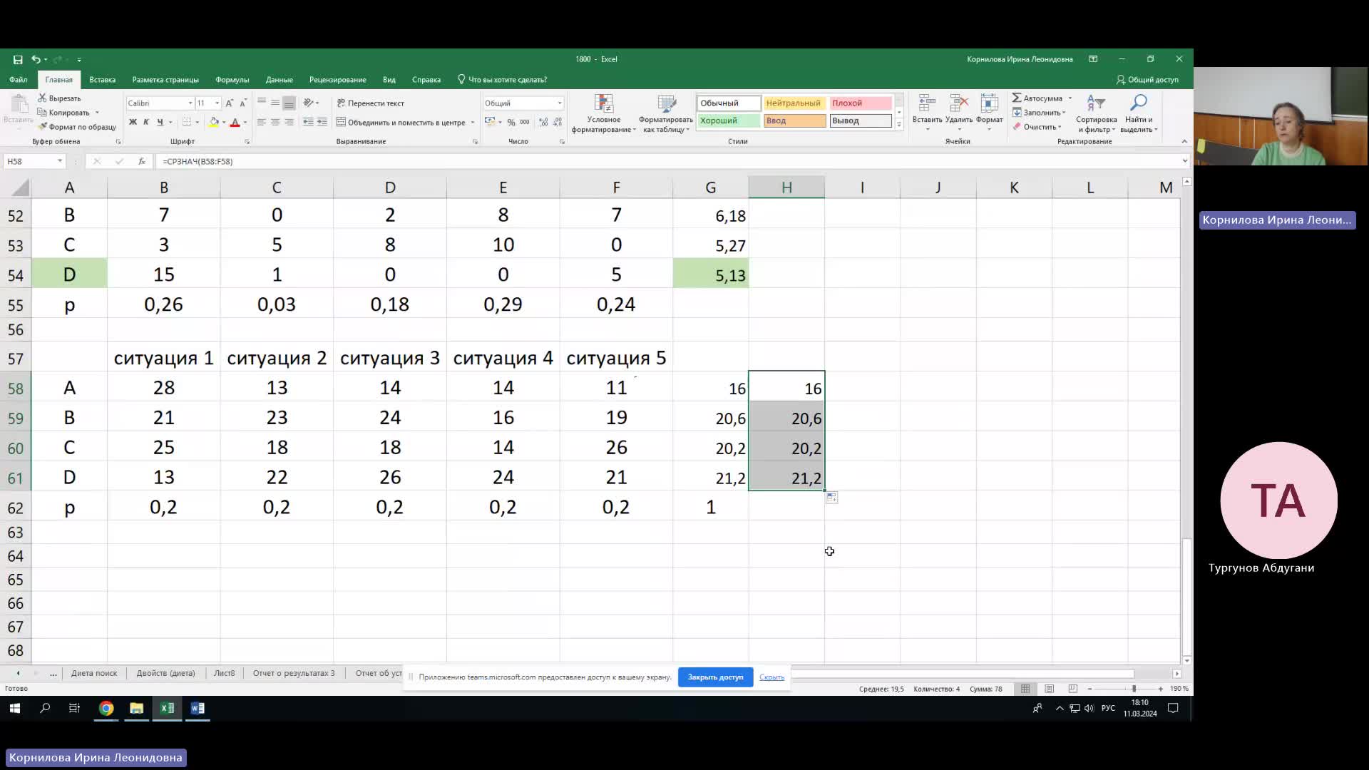Open the font size 11 dropdown

click(x=217, y=103)
